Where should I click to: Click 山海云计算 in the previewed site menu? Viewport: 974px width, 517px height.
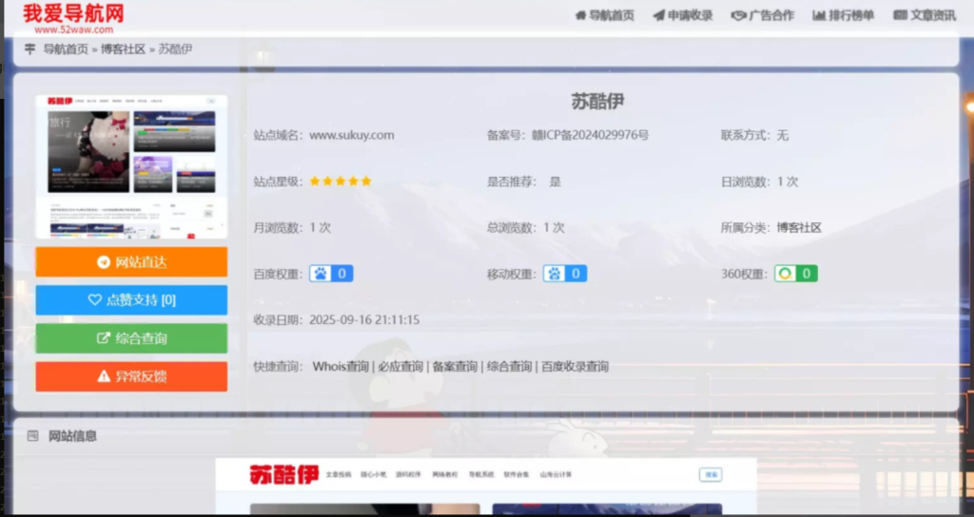[x=555, y=474]
